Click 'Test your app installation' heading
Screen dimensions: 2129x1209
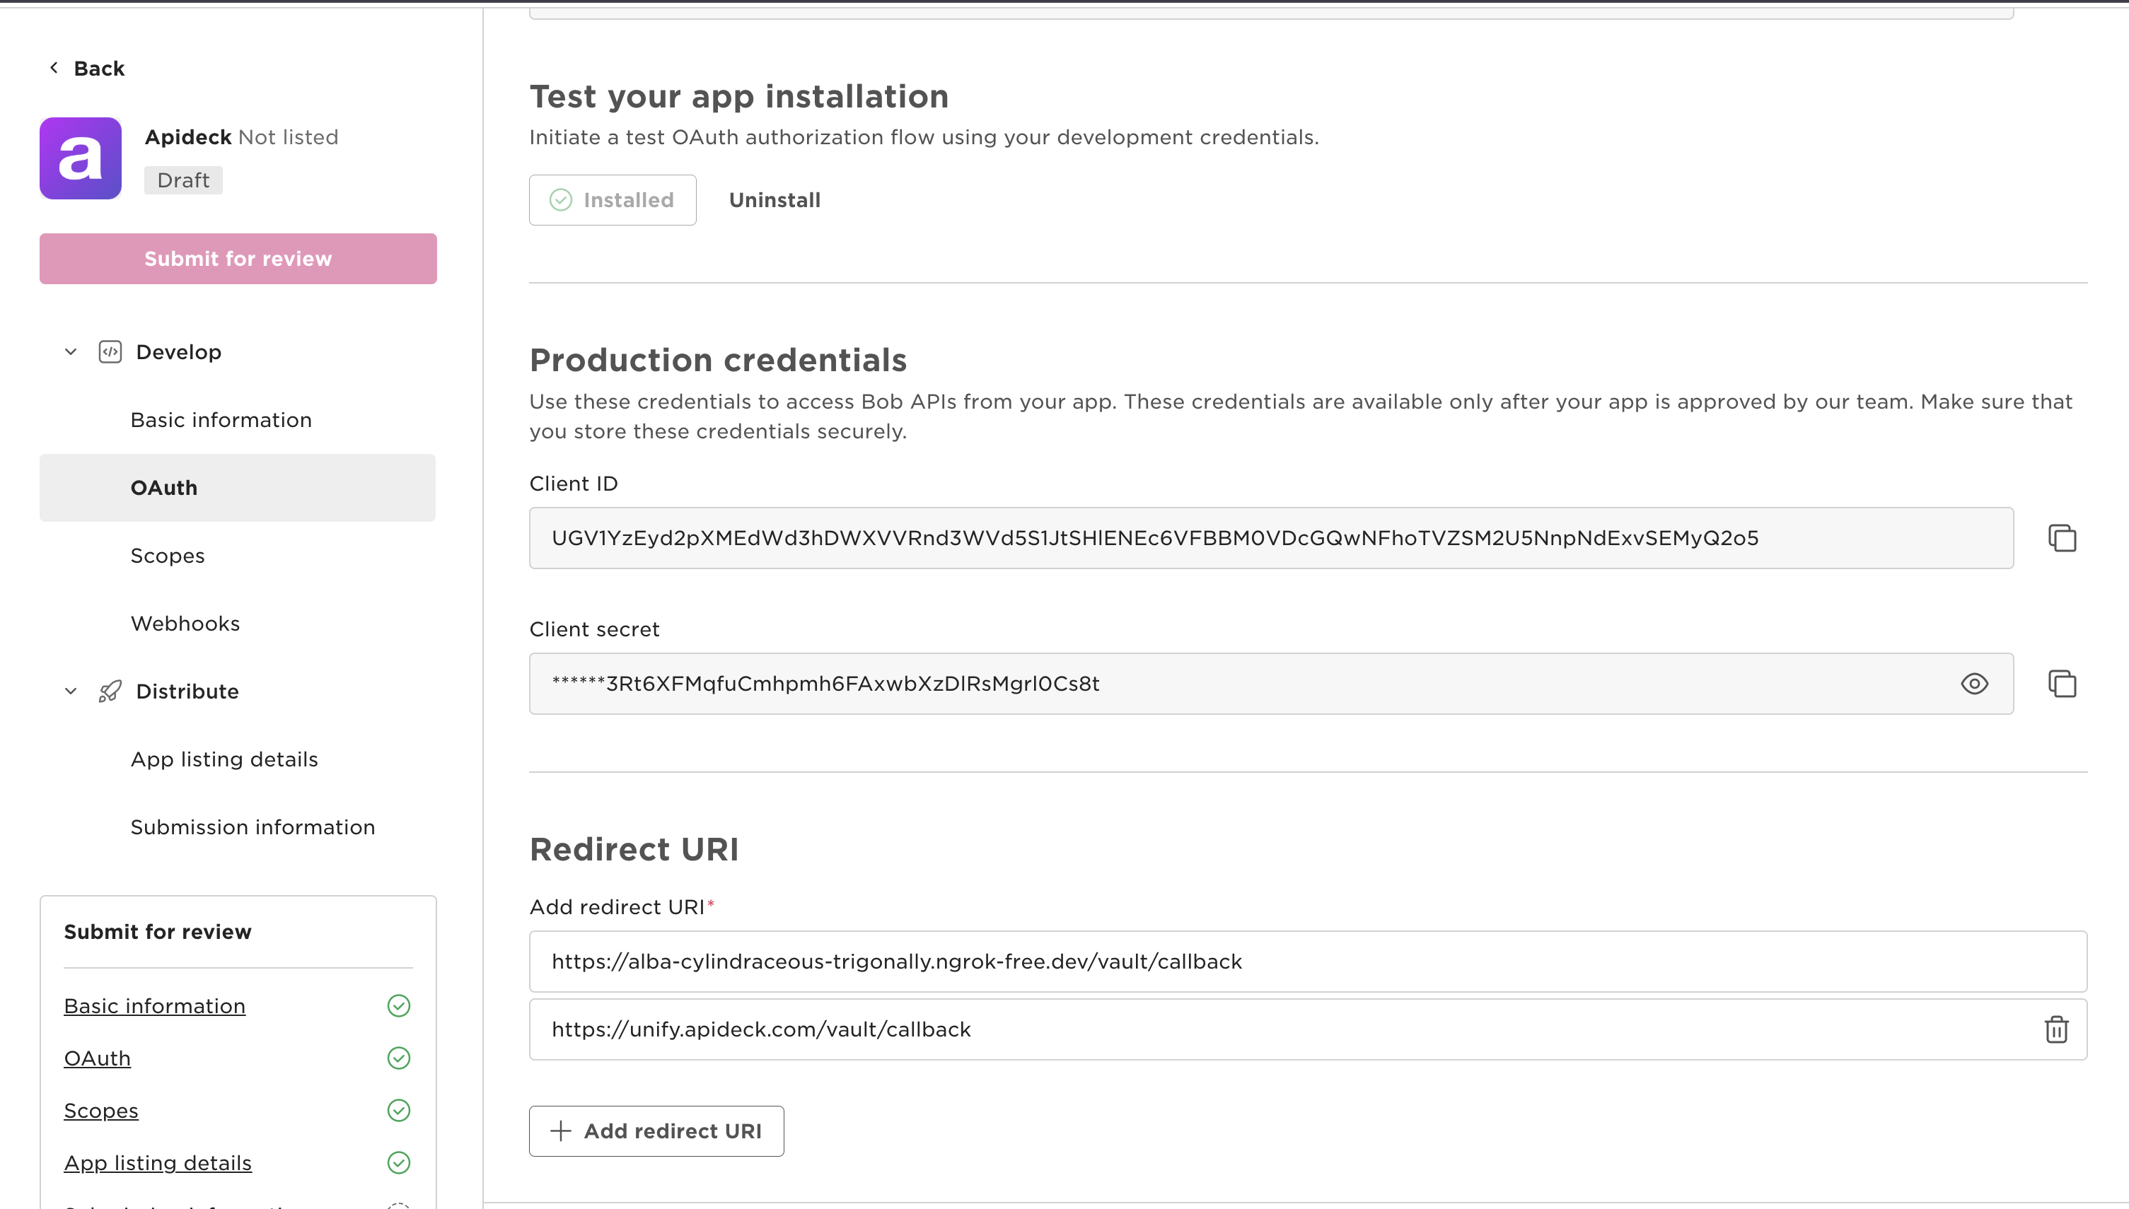pyautogui.click(x=738, y=96)
